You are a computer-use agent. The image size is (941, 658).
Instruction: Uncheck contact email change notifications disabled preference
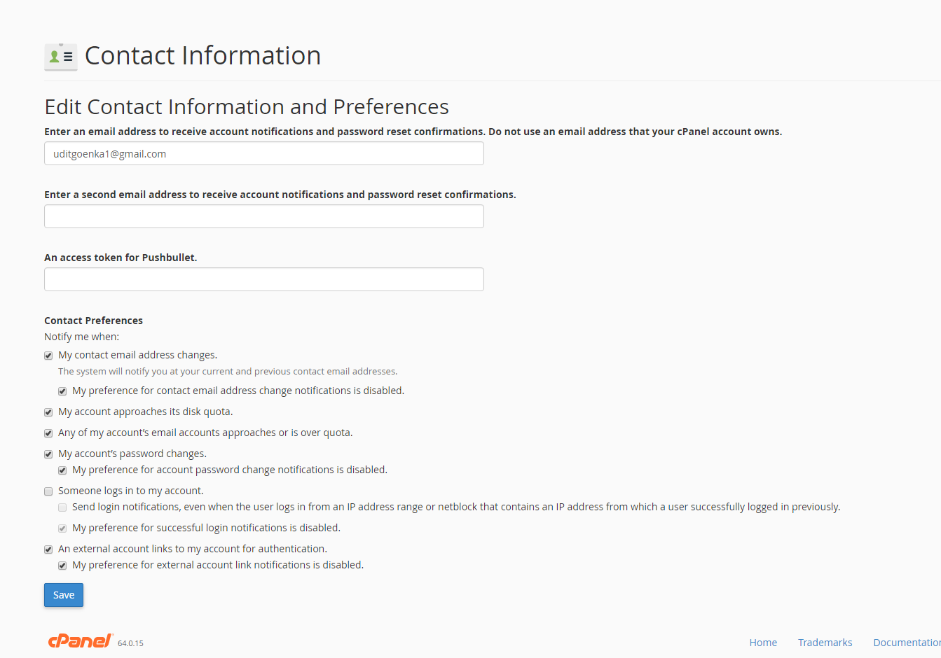click(62, 391)
